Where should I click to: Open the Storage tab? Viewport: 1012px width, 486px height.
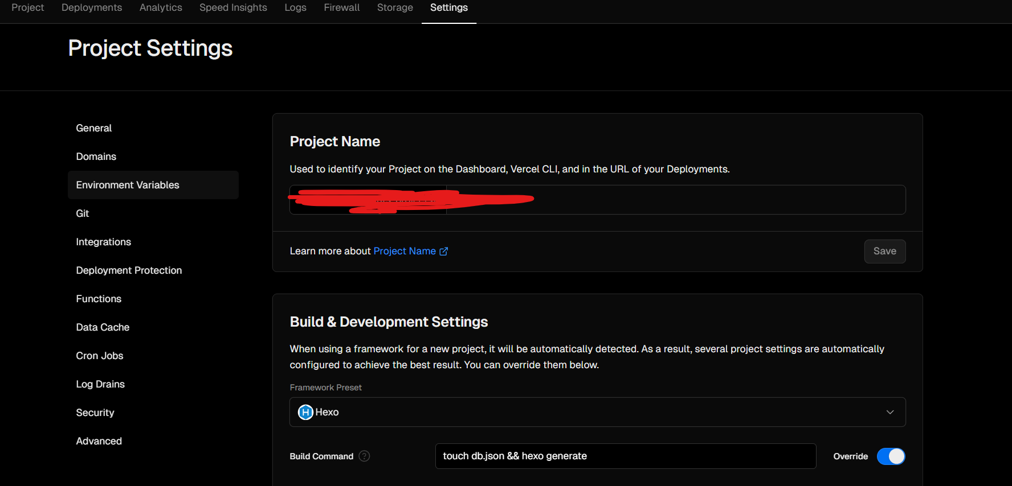(x=395, y=8)
